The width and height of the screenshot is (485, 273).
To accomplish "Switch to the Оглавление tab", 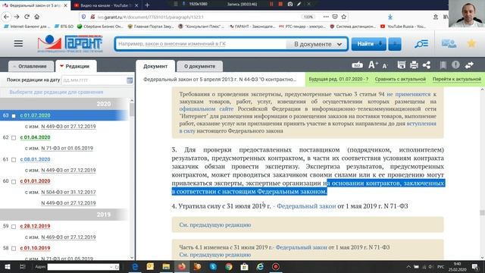I will (x=30, y=66).
